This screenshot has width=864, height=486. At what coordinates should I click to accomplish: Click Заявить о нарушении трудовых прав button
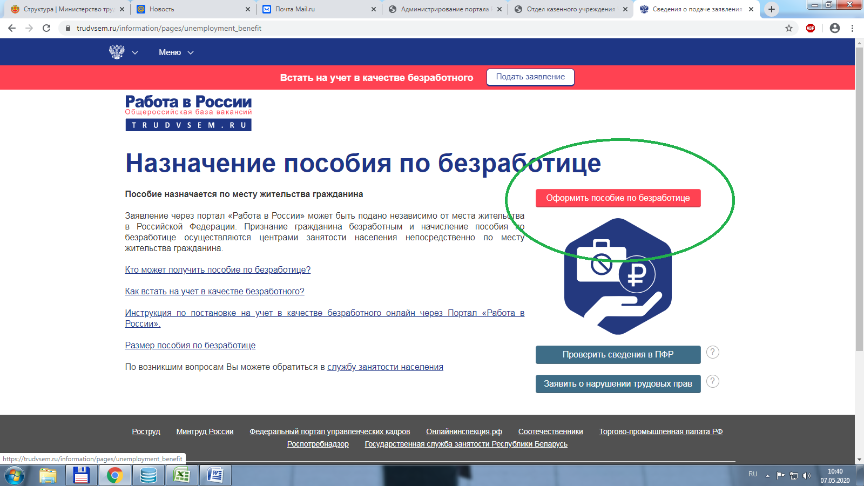(x=618, y=384)
